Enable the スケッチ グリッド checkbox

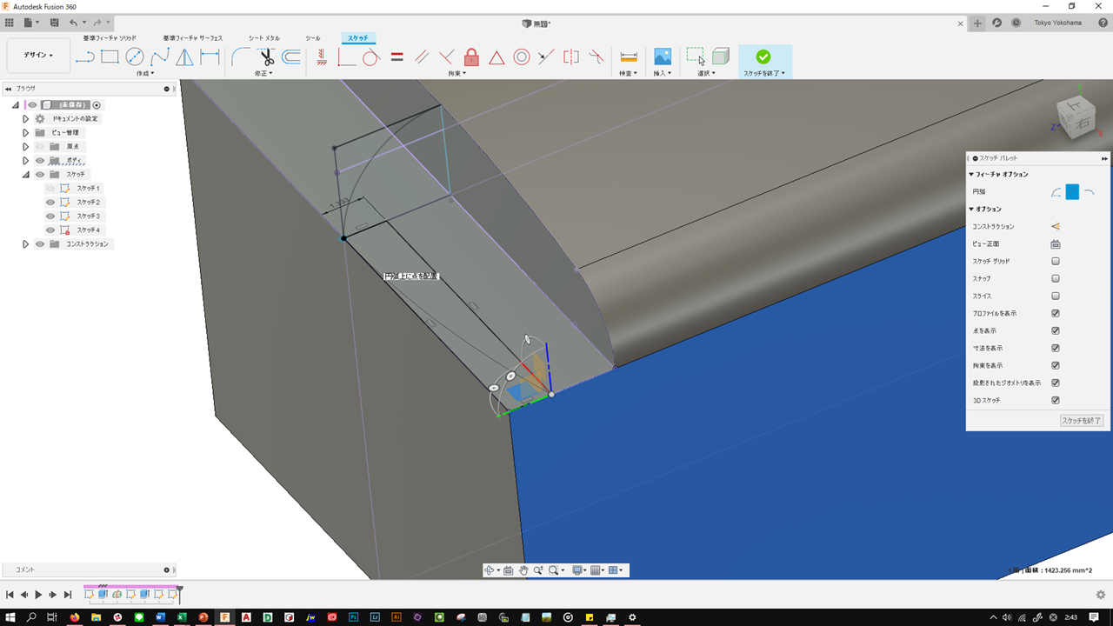point(1056,262)
